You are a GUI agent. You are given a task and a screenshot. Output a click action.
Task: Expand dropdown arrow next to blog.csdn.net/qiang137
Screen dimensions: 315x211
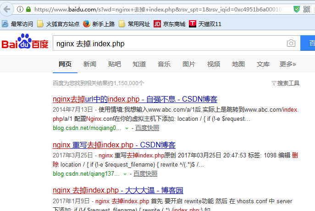tap(125, 174)
